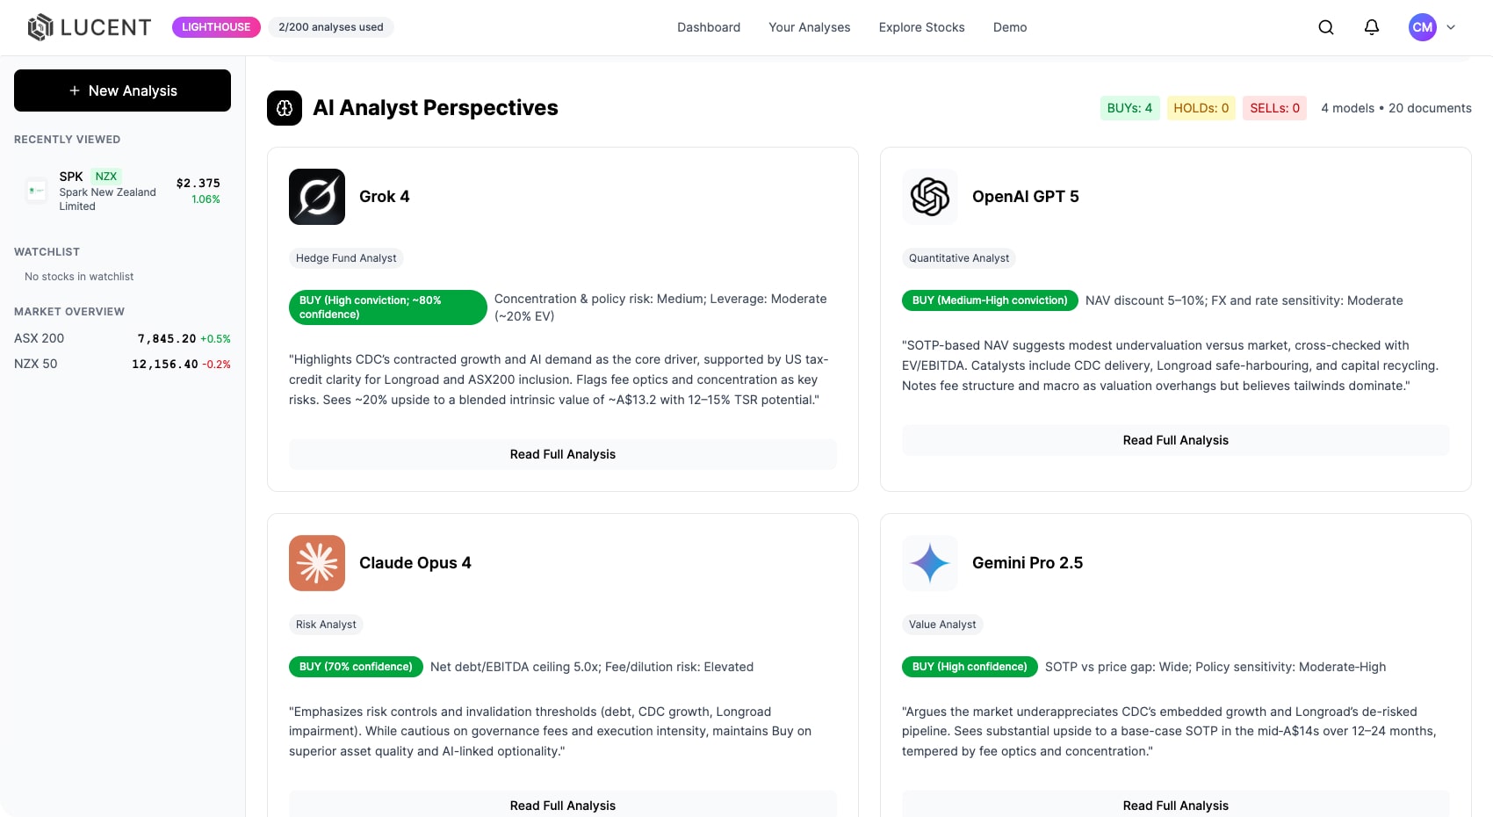The width and height of the screenshot is (1493, 817).
Task: Click the CM user avatar
Action: point(1422,27)
